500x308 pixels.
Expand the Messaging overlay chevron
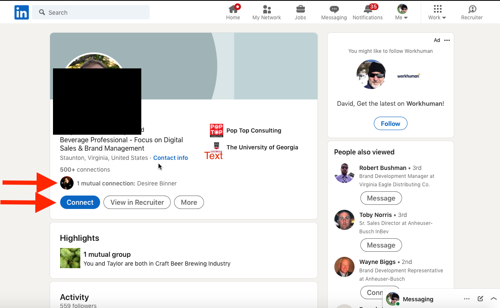click(494, 299)
